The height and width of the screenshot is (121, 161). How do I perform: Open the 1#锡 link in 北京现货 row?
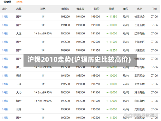pos(5,84)
